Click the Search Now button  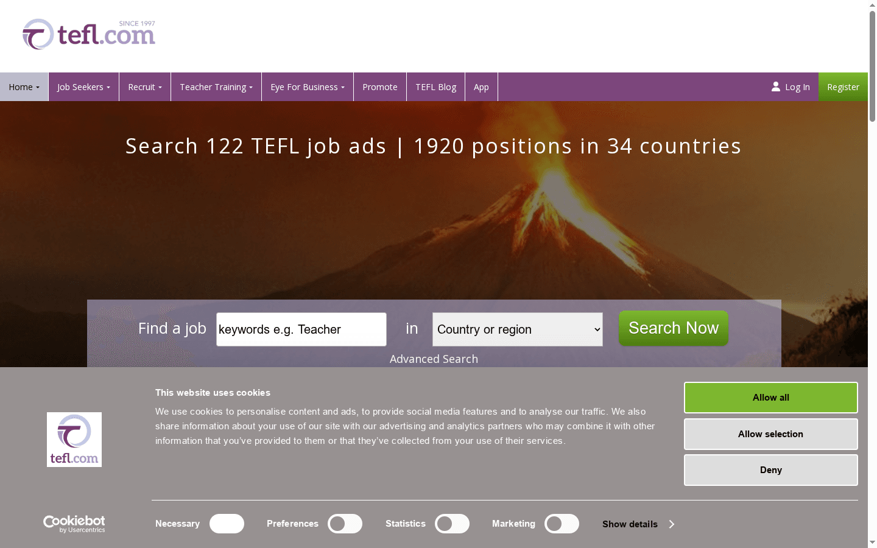point(673,328)
